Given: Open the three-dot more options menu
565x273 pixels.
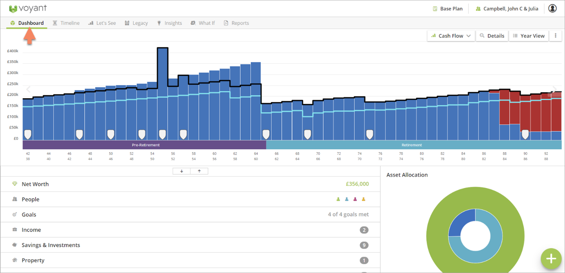Looking at the screenshot, I should pyautogui.click(x=555, y=36).
